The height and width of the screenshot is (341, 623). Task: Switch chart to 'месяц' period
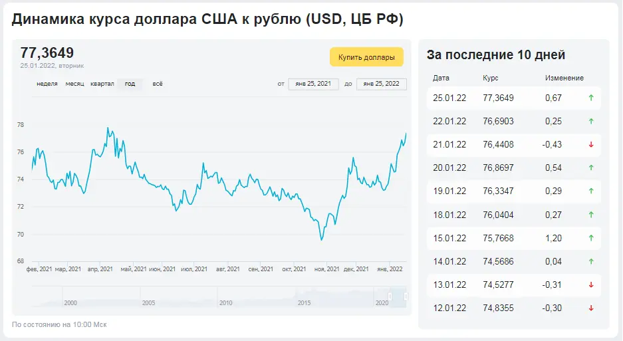click(74, 84)
